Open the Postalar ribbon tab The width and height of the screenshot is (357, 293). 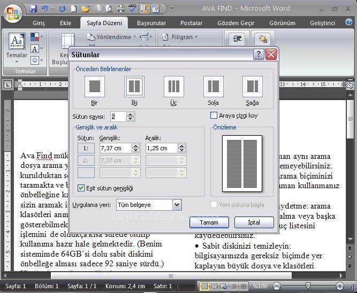(191, 23)
